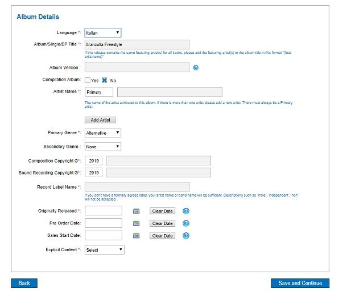Open the Secondary Genre dropdown
Image resolution: width=347 pixels, height=300 pixels.
(x=103, y=147)
